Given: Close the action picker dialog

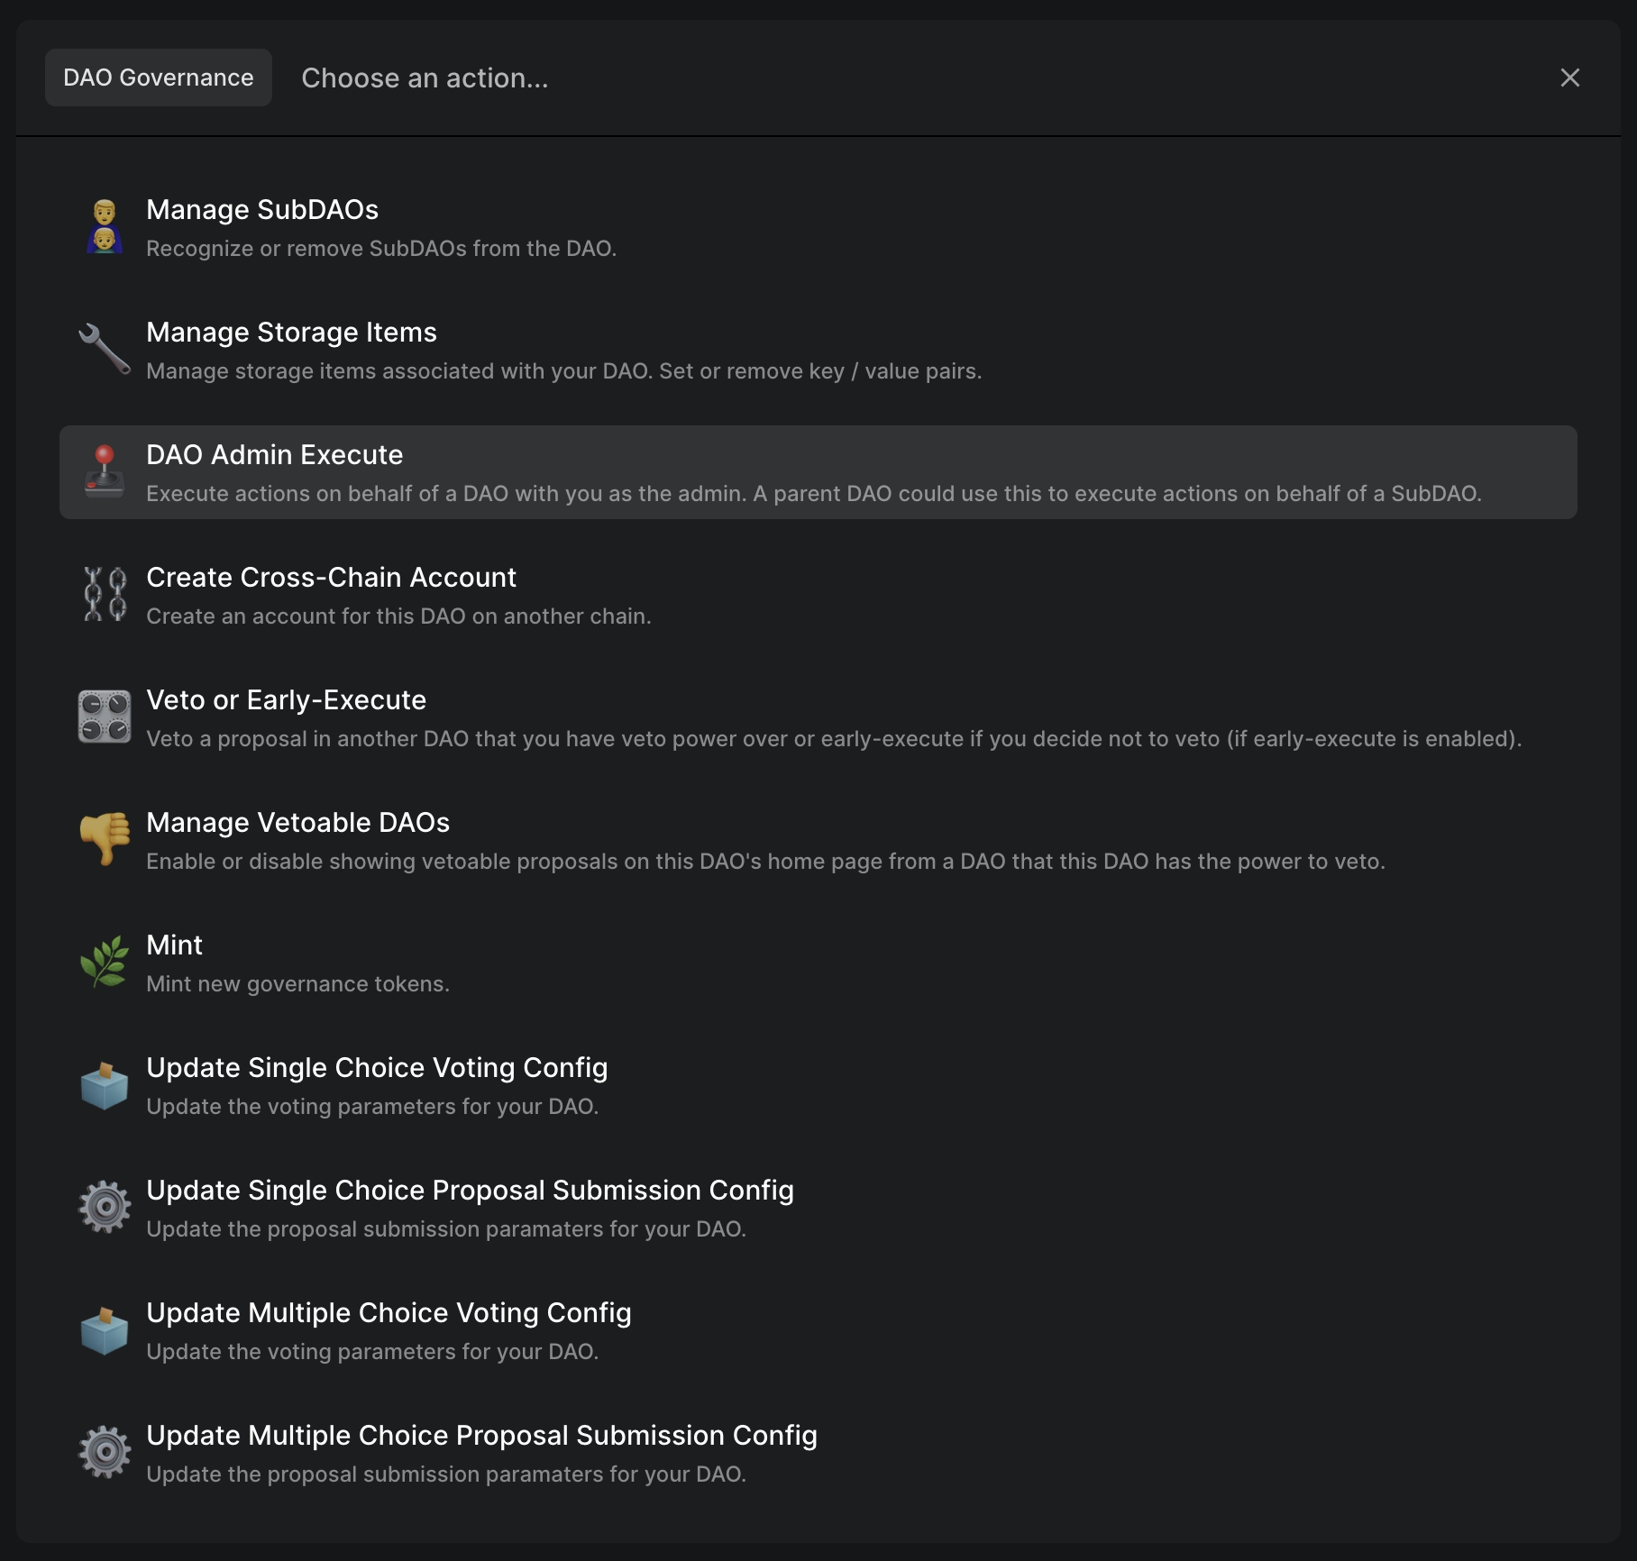Looking at the screenshot, I should 1569,78.
